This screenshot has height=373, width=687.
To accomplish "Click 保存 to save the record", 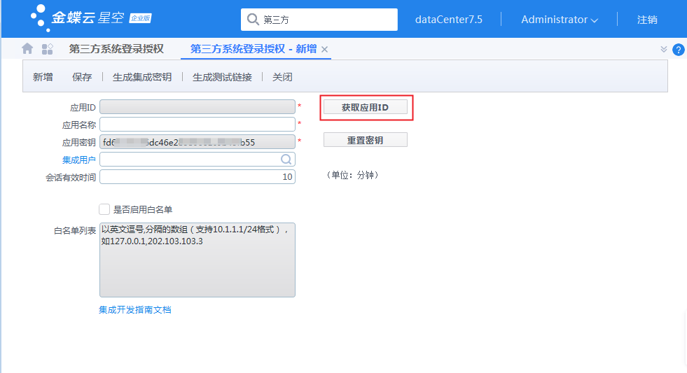I will 82,77.
